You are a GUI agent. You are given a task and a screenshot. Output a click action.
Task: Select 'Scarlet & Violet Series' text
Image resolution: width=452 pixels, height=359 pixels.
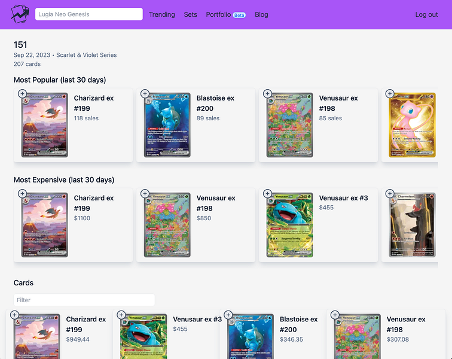87,55
